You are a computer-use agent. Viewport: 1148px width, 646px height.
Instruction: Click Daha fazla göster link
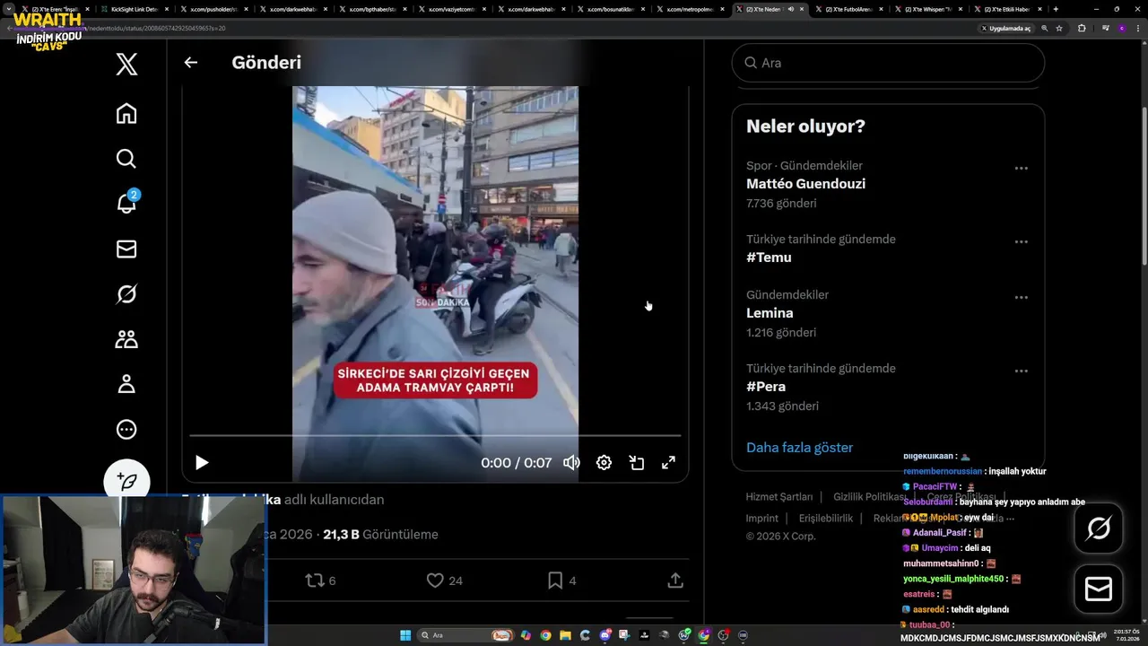[x=799, y=448]
